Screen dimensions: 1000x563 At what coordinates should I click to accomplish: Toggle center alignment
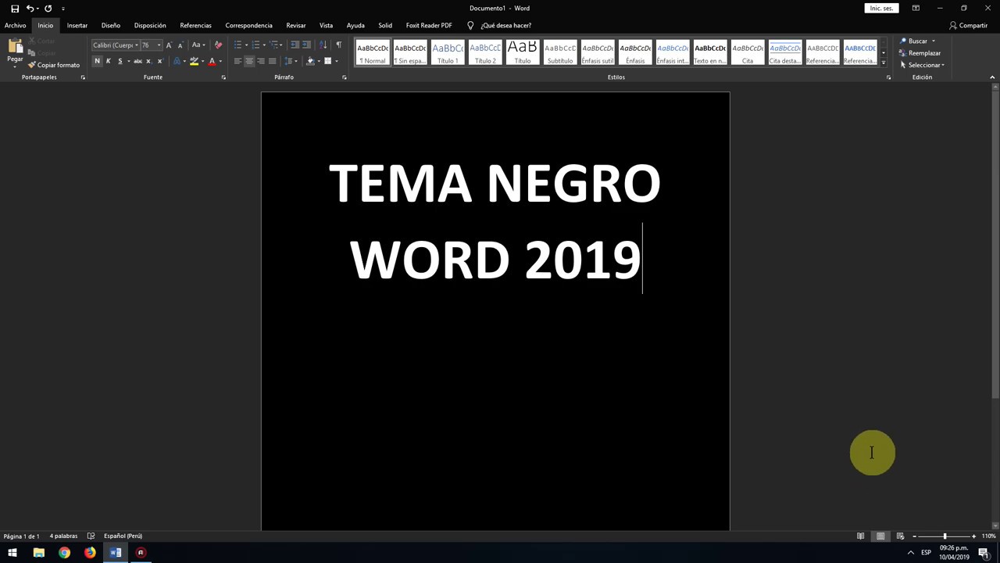[249, 61]
